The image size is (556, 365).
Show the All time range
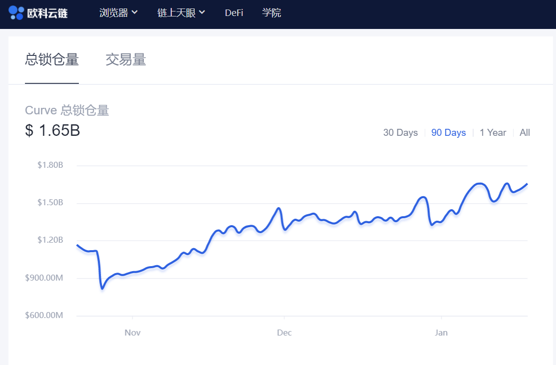(525, 133)
